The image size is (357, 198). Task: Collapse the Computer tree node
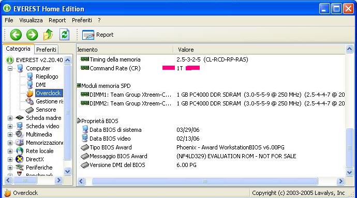tap(10, 68)
